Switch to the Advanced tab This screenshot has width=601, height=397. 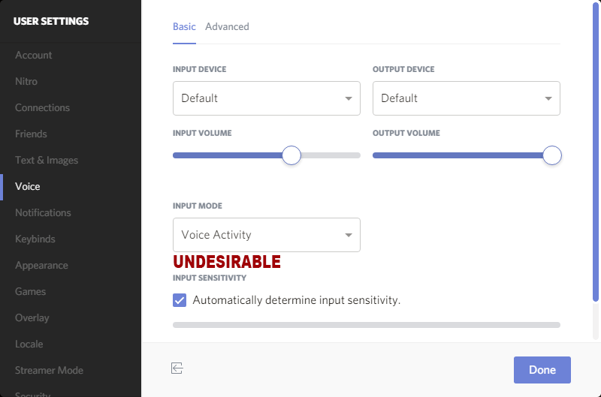pyautogui.click(x=227, y=26)
